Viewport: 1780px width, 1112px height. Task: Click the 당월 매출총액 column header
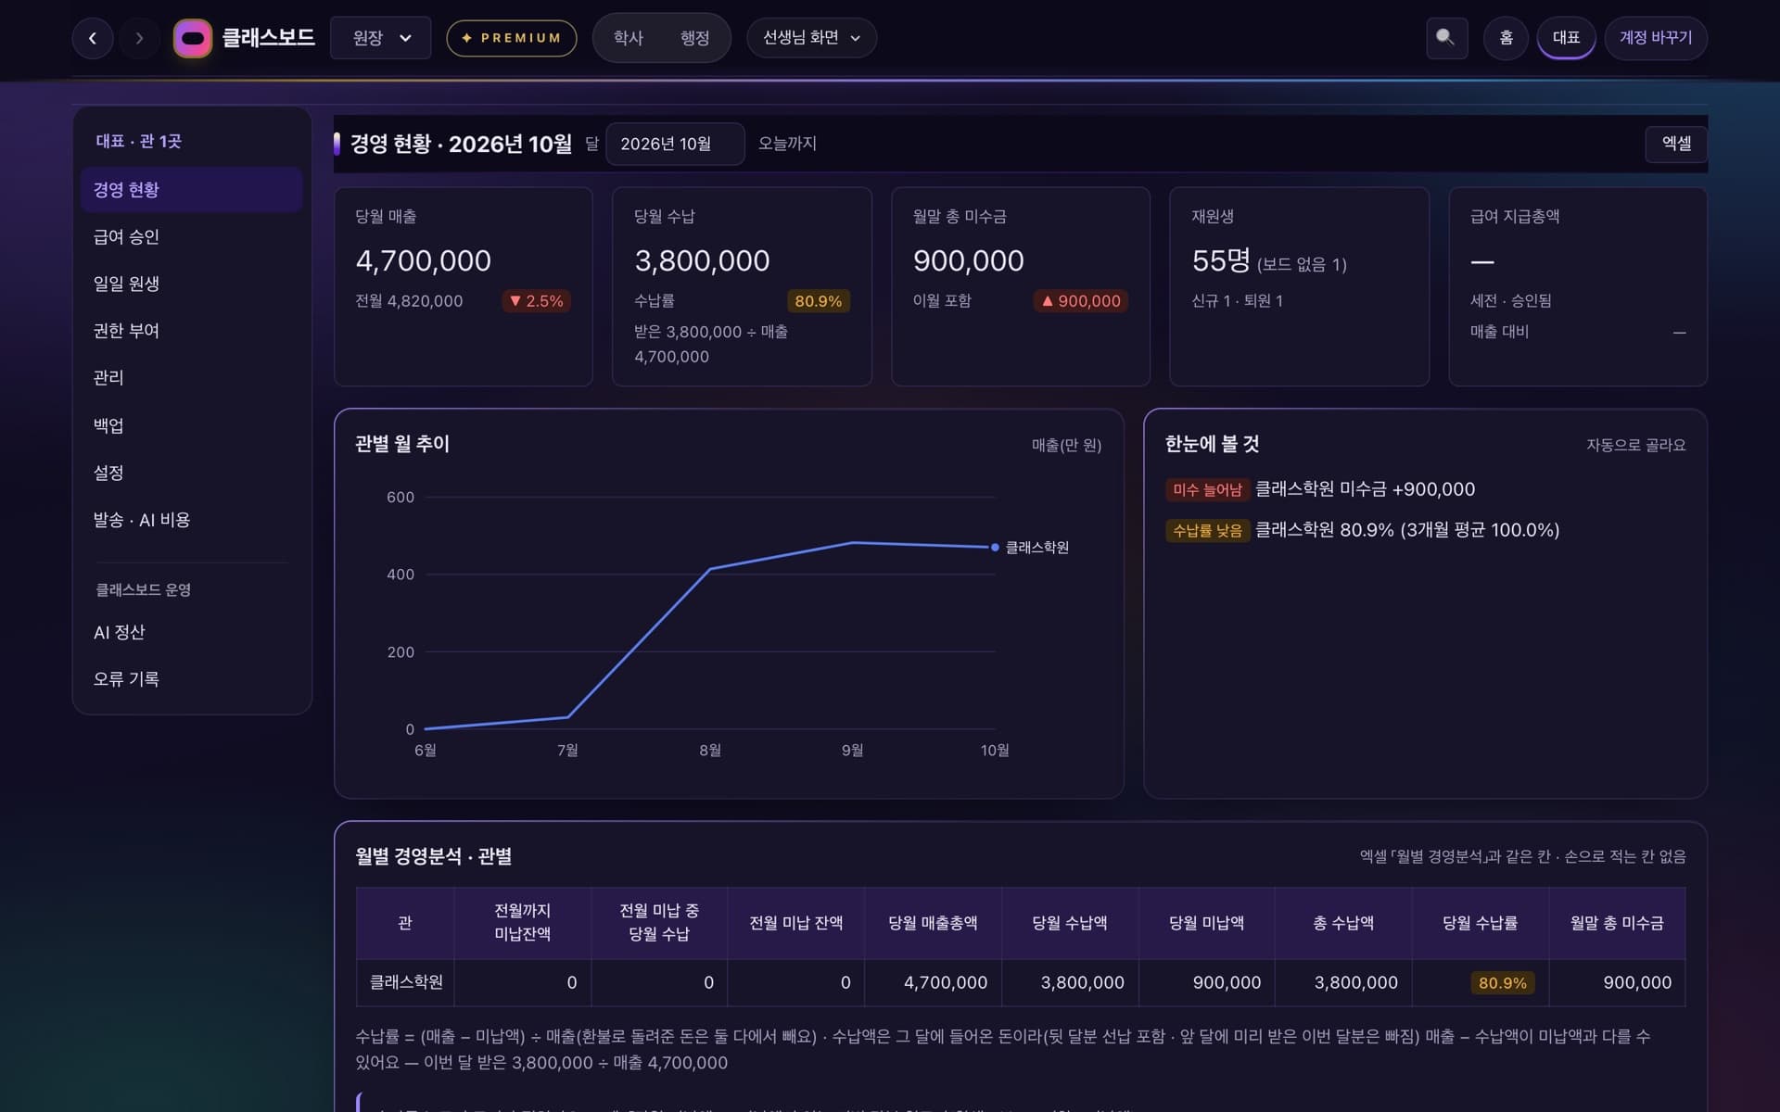pyautogui.click(x=933, y=923)
